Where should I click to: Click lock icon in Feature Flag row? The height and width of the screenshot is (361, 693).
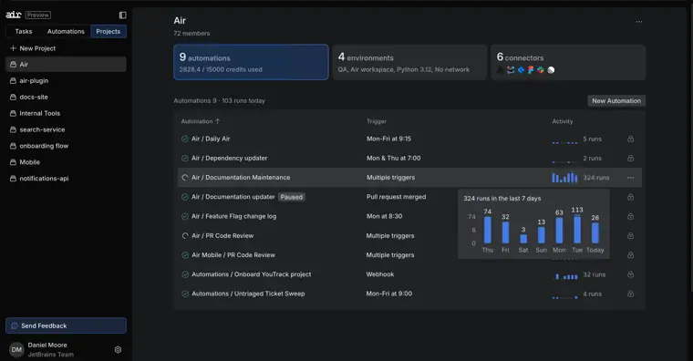(630, 217)
